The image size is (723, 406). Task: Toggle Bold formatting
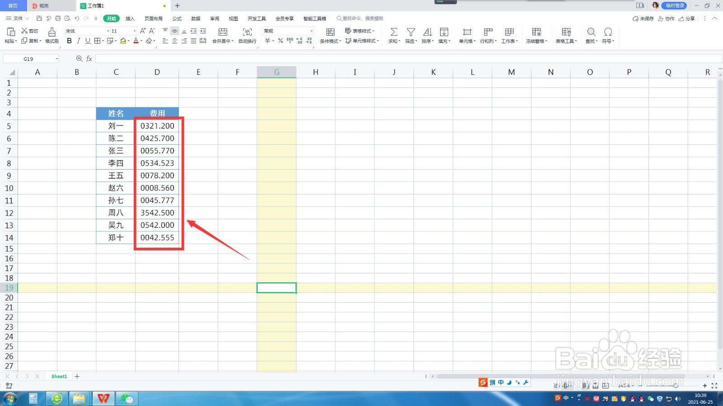click(x=69, y=41)
